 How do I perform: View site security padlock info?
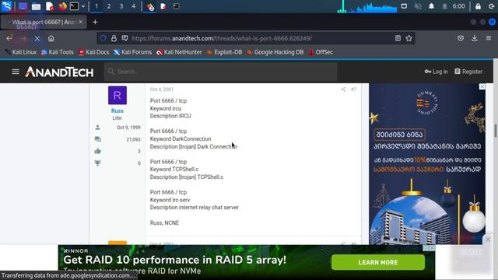pyautogui.click(x=114, y=38)
